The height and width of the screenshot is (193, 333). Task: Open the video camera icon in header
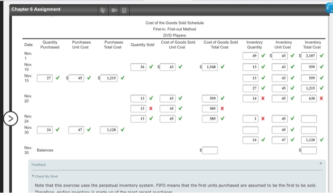click(114, 10)
